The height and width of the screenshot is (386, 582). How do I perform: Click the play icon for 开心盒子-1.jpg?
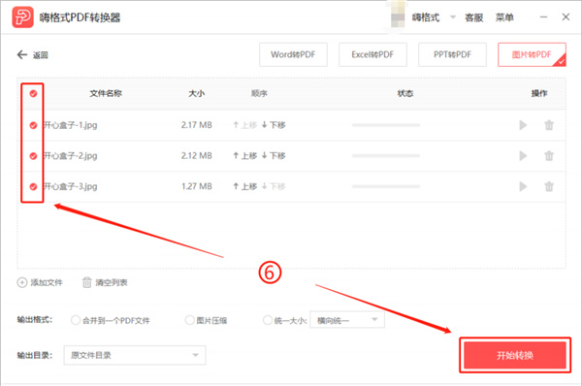pyautogui.click(x=523, y=125)
